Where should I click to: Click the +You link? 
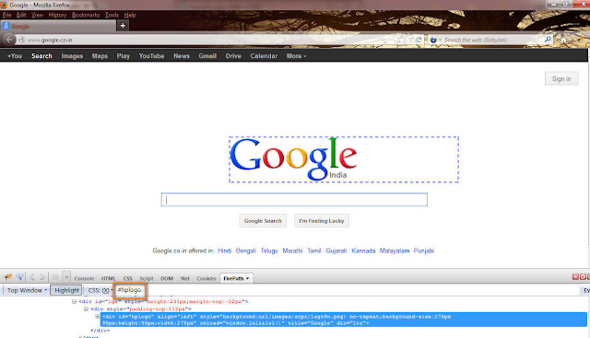(15, 56)
